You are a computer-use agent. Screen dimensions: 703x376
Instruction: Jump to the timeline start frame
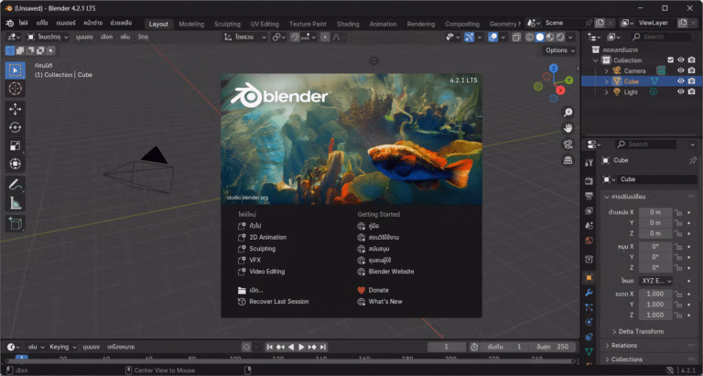(x=270, y=347)
